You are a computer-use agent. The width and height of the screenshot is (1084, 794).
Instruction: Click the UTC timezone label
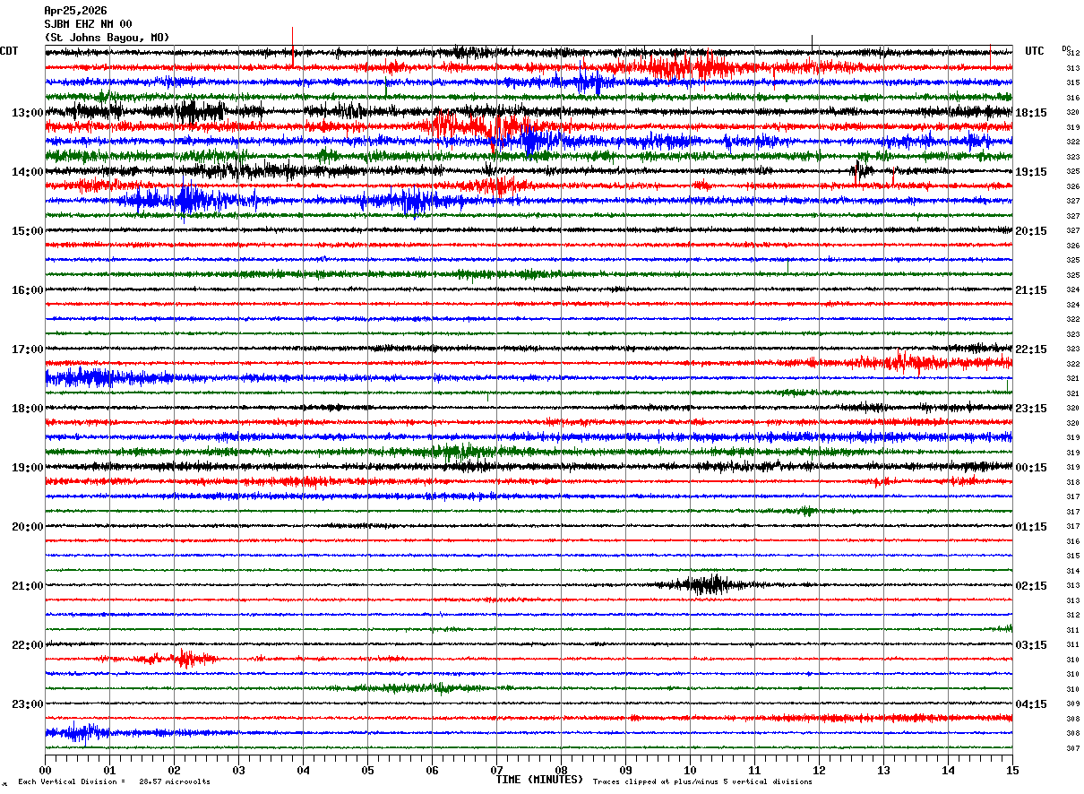click(x=1035, y=51)
